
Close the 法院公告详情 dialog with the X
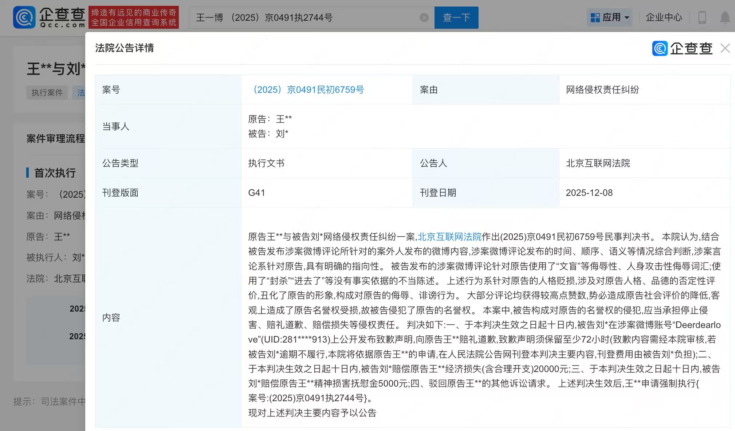(x=725, y=48)
